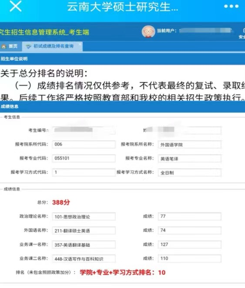Click the score field showing 110
Viewport: 245px width, 288px height.
click(190, 258)
